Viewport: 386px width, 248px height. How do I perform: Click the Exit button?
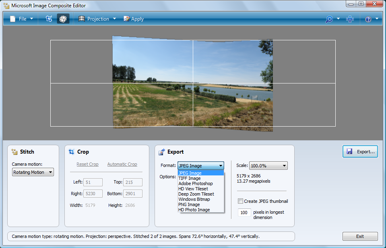pyautogui.click(x=360, y=236)
